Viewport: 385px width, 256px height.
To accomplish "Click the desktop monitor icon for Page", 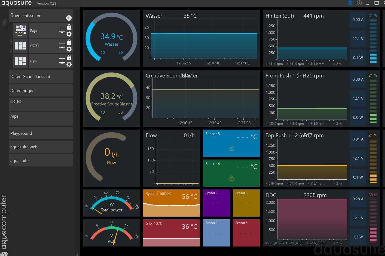I will click(62, 31).
